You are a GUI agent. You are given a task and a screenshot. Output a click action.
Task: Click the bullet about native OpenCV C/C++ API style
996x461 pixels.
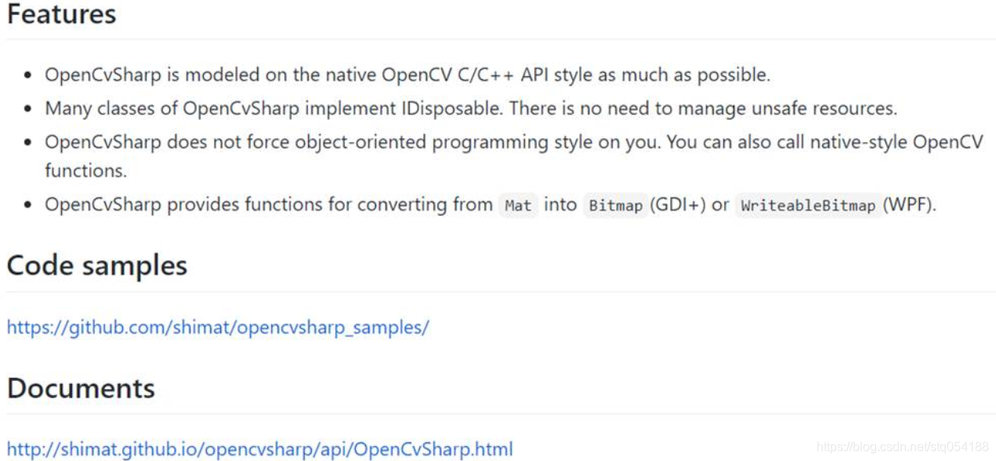click(407, 75)
